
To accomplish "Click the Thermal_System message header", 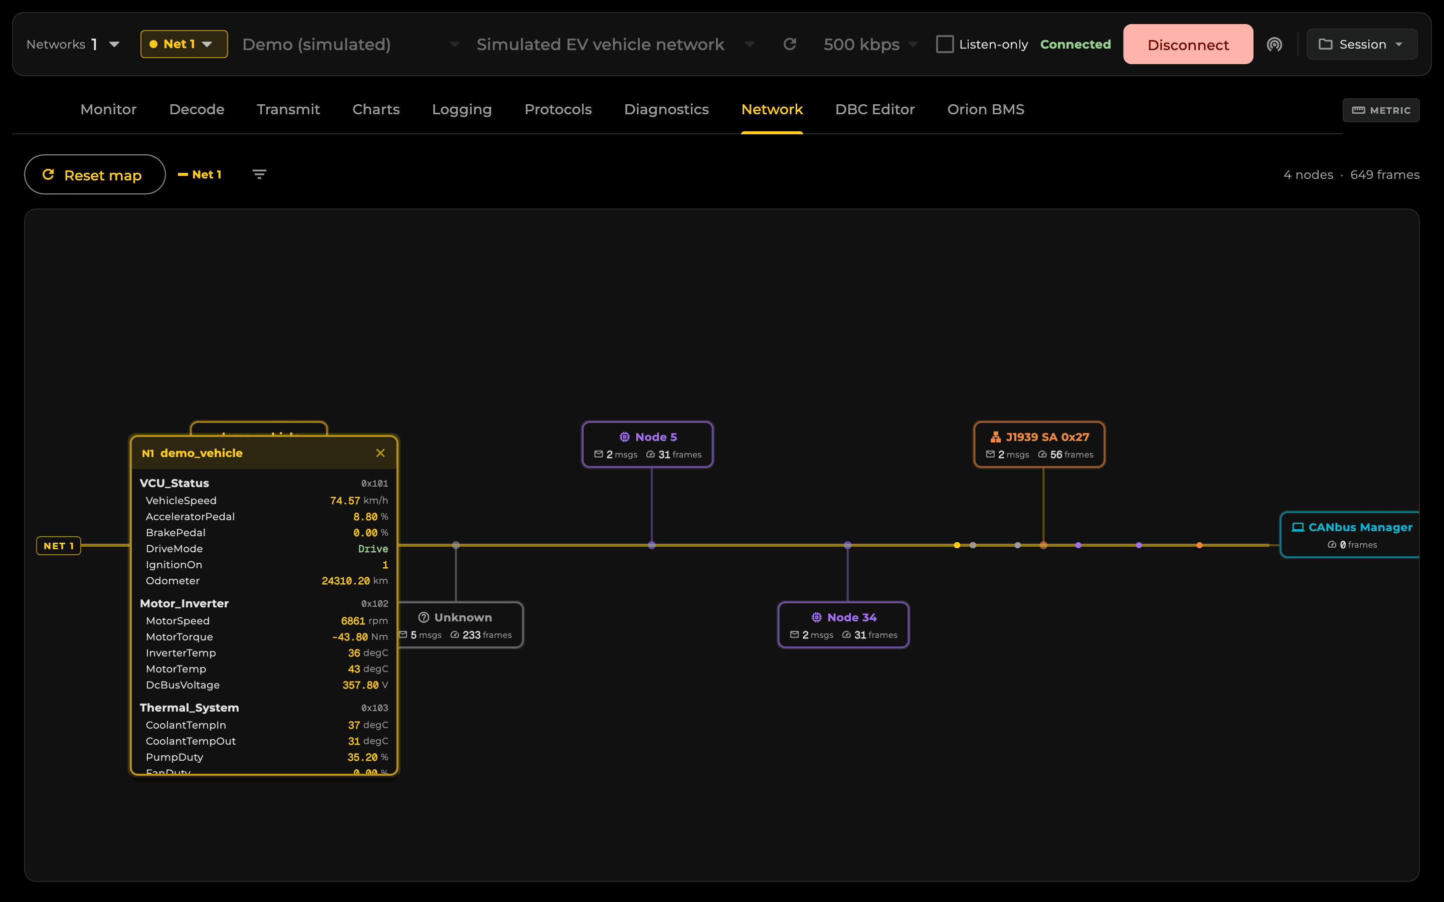I will 264,708.
